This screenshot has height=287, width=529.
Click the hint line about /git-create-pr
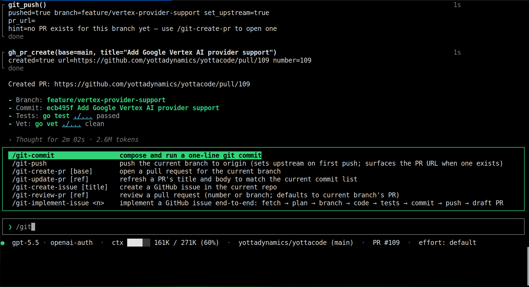(143, 29)
